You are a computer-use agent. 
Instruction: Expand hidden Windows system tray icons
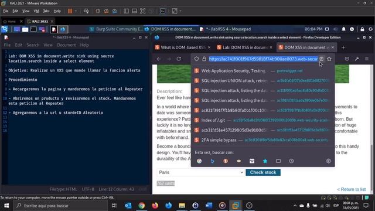295,206
